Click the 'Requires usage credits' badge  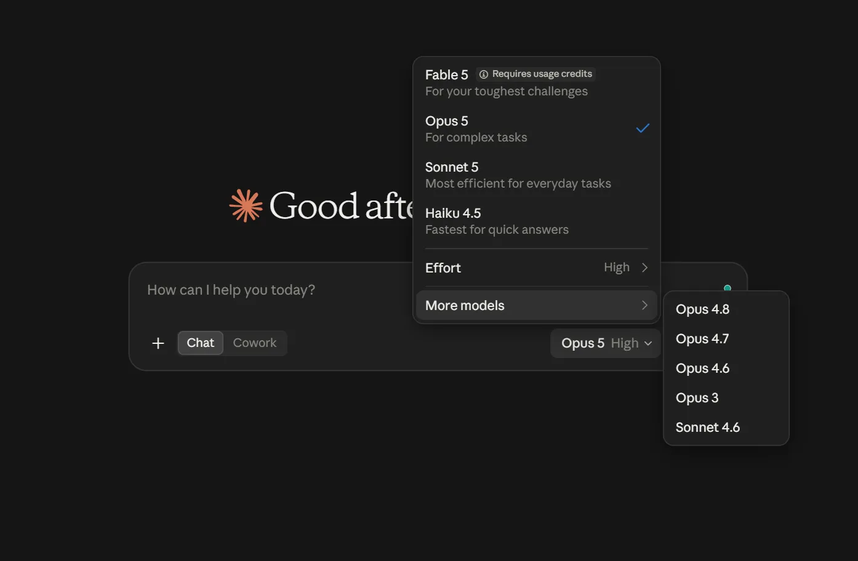[536, 74]
